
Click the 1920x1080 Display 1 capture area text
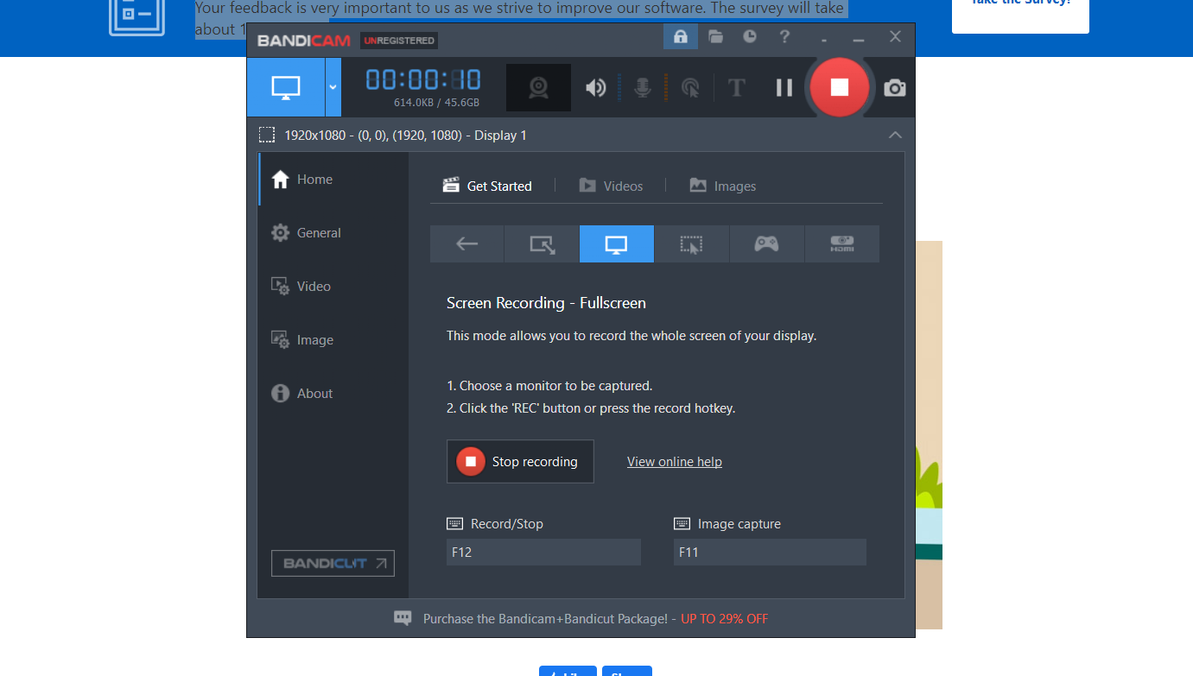405,135
